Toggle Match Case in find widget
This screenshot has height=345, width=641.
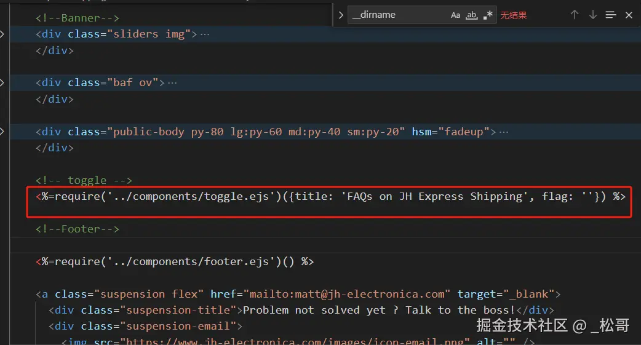[455, 15]
